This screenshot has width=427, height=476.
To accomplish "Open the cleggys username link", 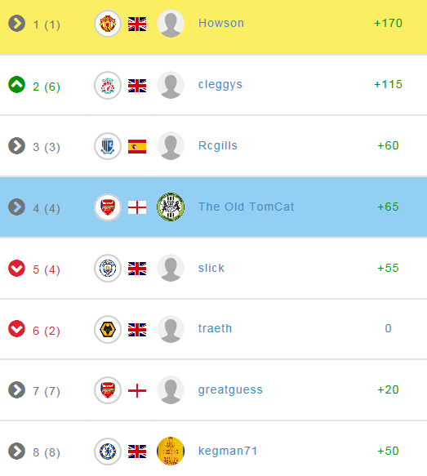I will click(x=220, y=85).
